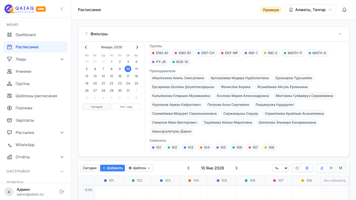Toggle the room 101 filter chip
The height and width of the screenshot is (200, 356).
[157, 147]
